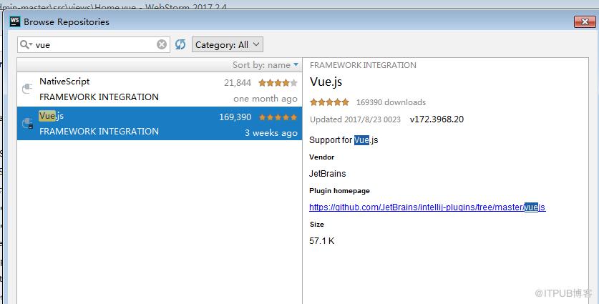The width and height of the screenshot is (599, 304).
Task: Click the search magnifier history icon
Action: [x=26, y=44]
